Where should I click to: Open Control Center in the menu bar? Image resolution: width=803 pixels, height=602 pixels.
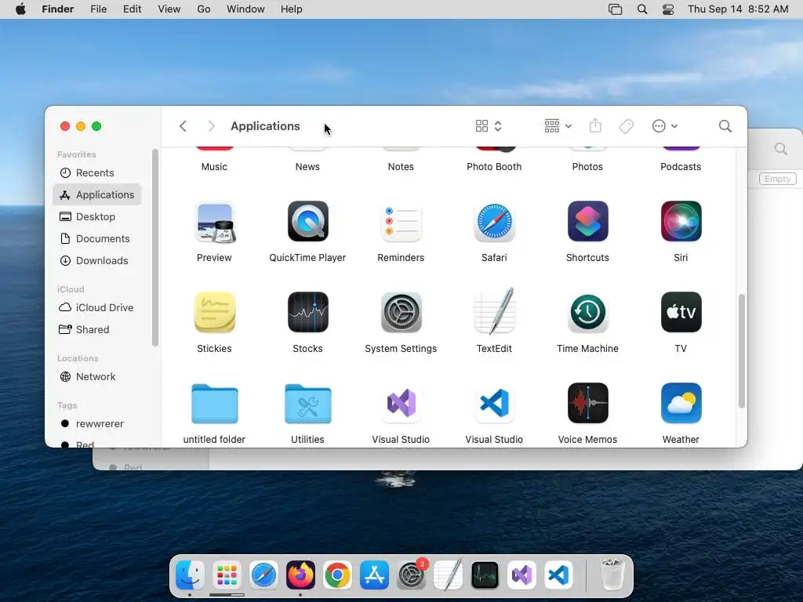(668, 9)
